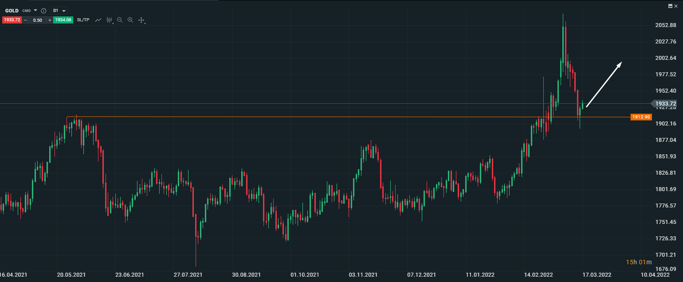The height and width of the screenshot is (282, 683).
Task: Buy GOLD at 1934.06
Action: [x=63, y=20]
